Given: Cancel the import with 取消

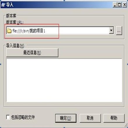Looking at the screenshot, I should click(90, 118).
